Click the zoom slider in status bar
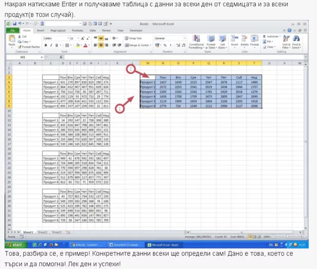Image resolution: width=317 pixels, height=269 pixels. pos(287,237)
